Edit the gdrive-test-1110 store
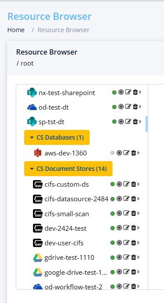 126,257
